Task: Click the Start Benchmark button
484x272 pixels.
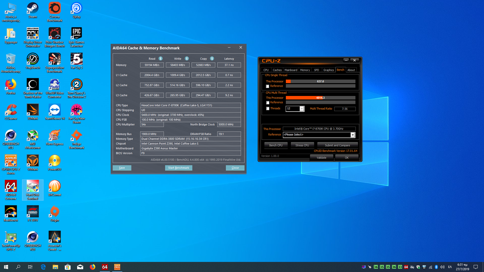Action: [178, 168]
